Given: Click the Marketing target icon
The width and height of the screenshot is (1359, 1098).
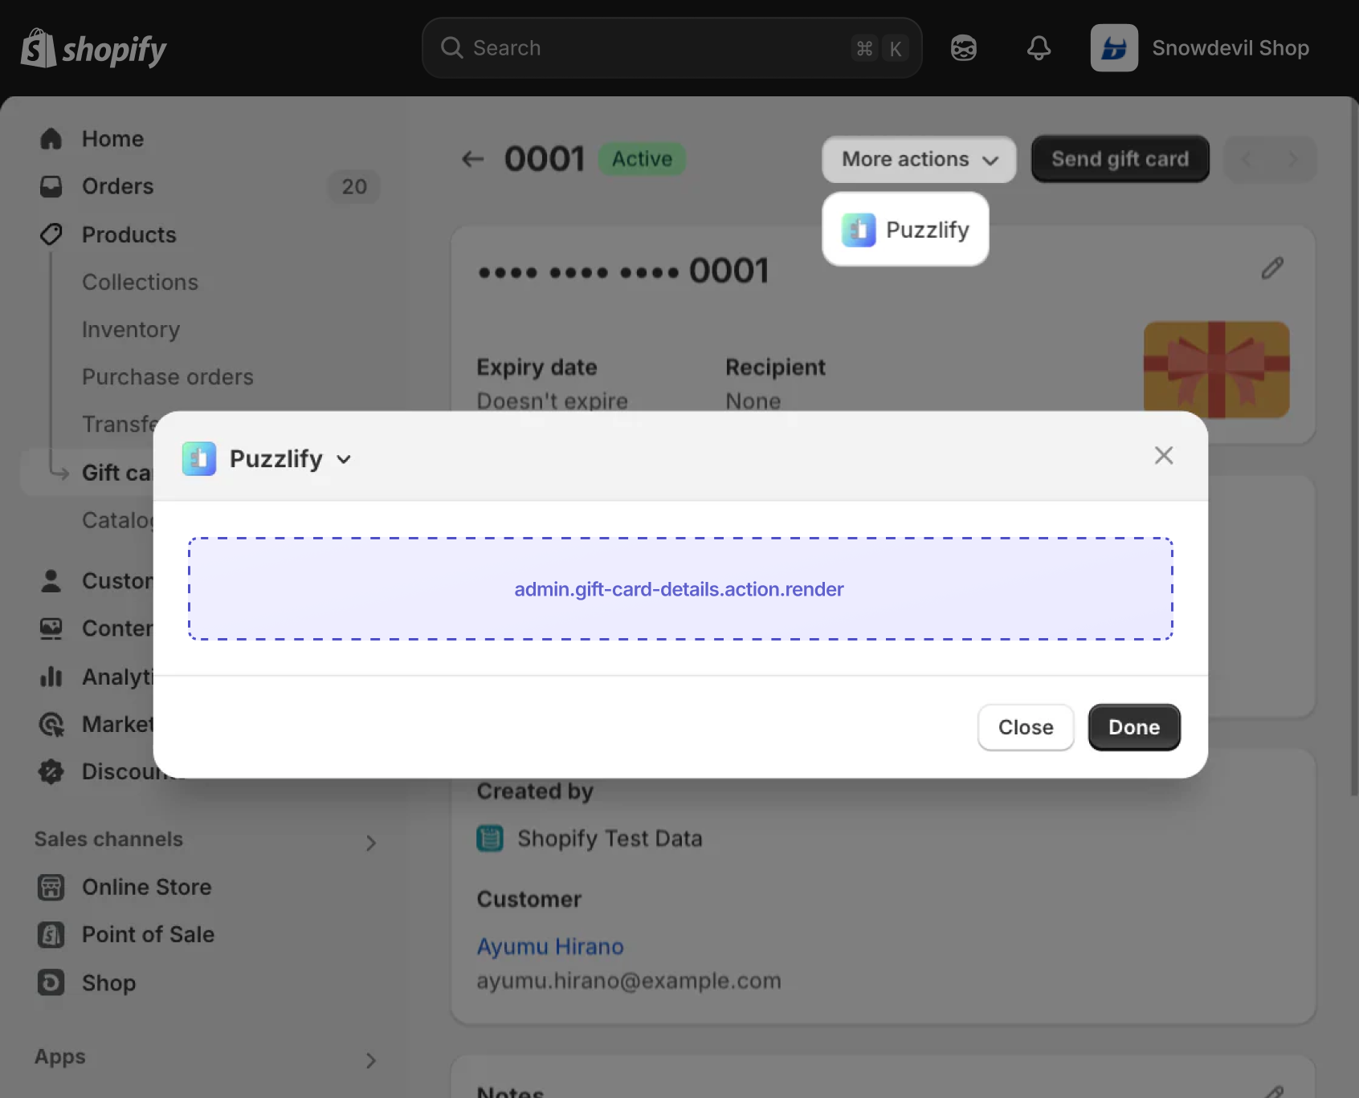Looking at the screenshot, I should tap(51, 725).
